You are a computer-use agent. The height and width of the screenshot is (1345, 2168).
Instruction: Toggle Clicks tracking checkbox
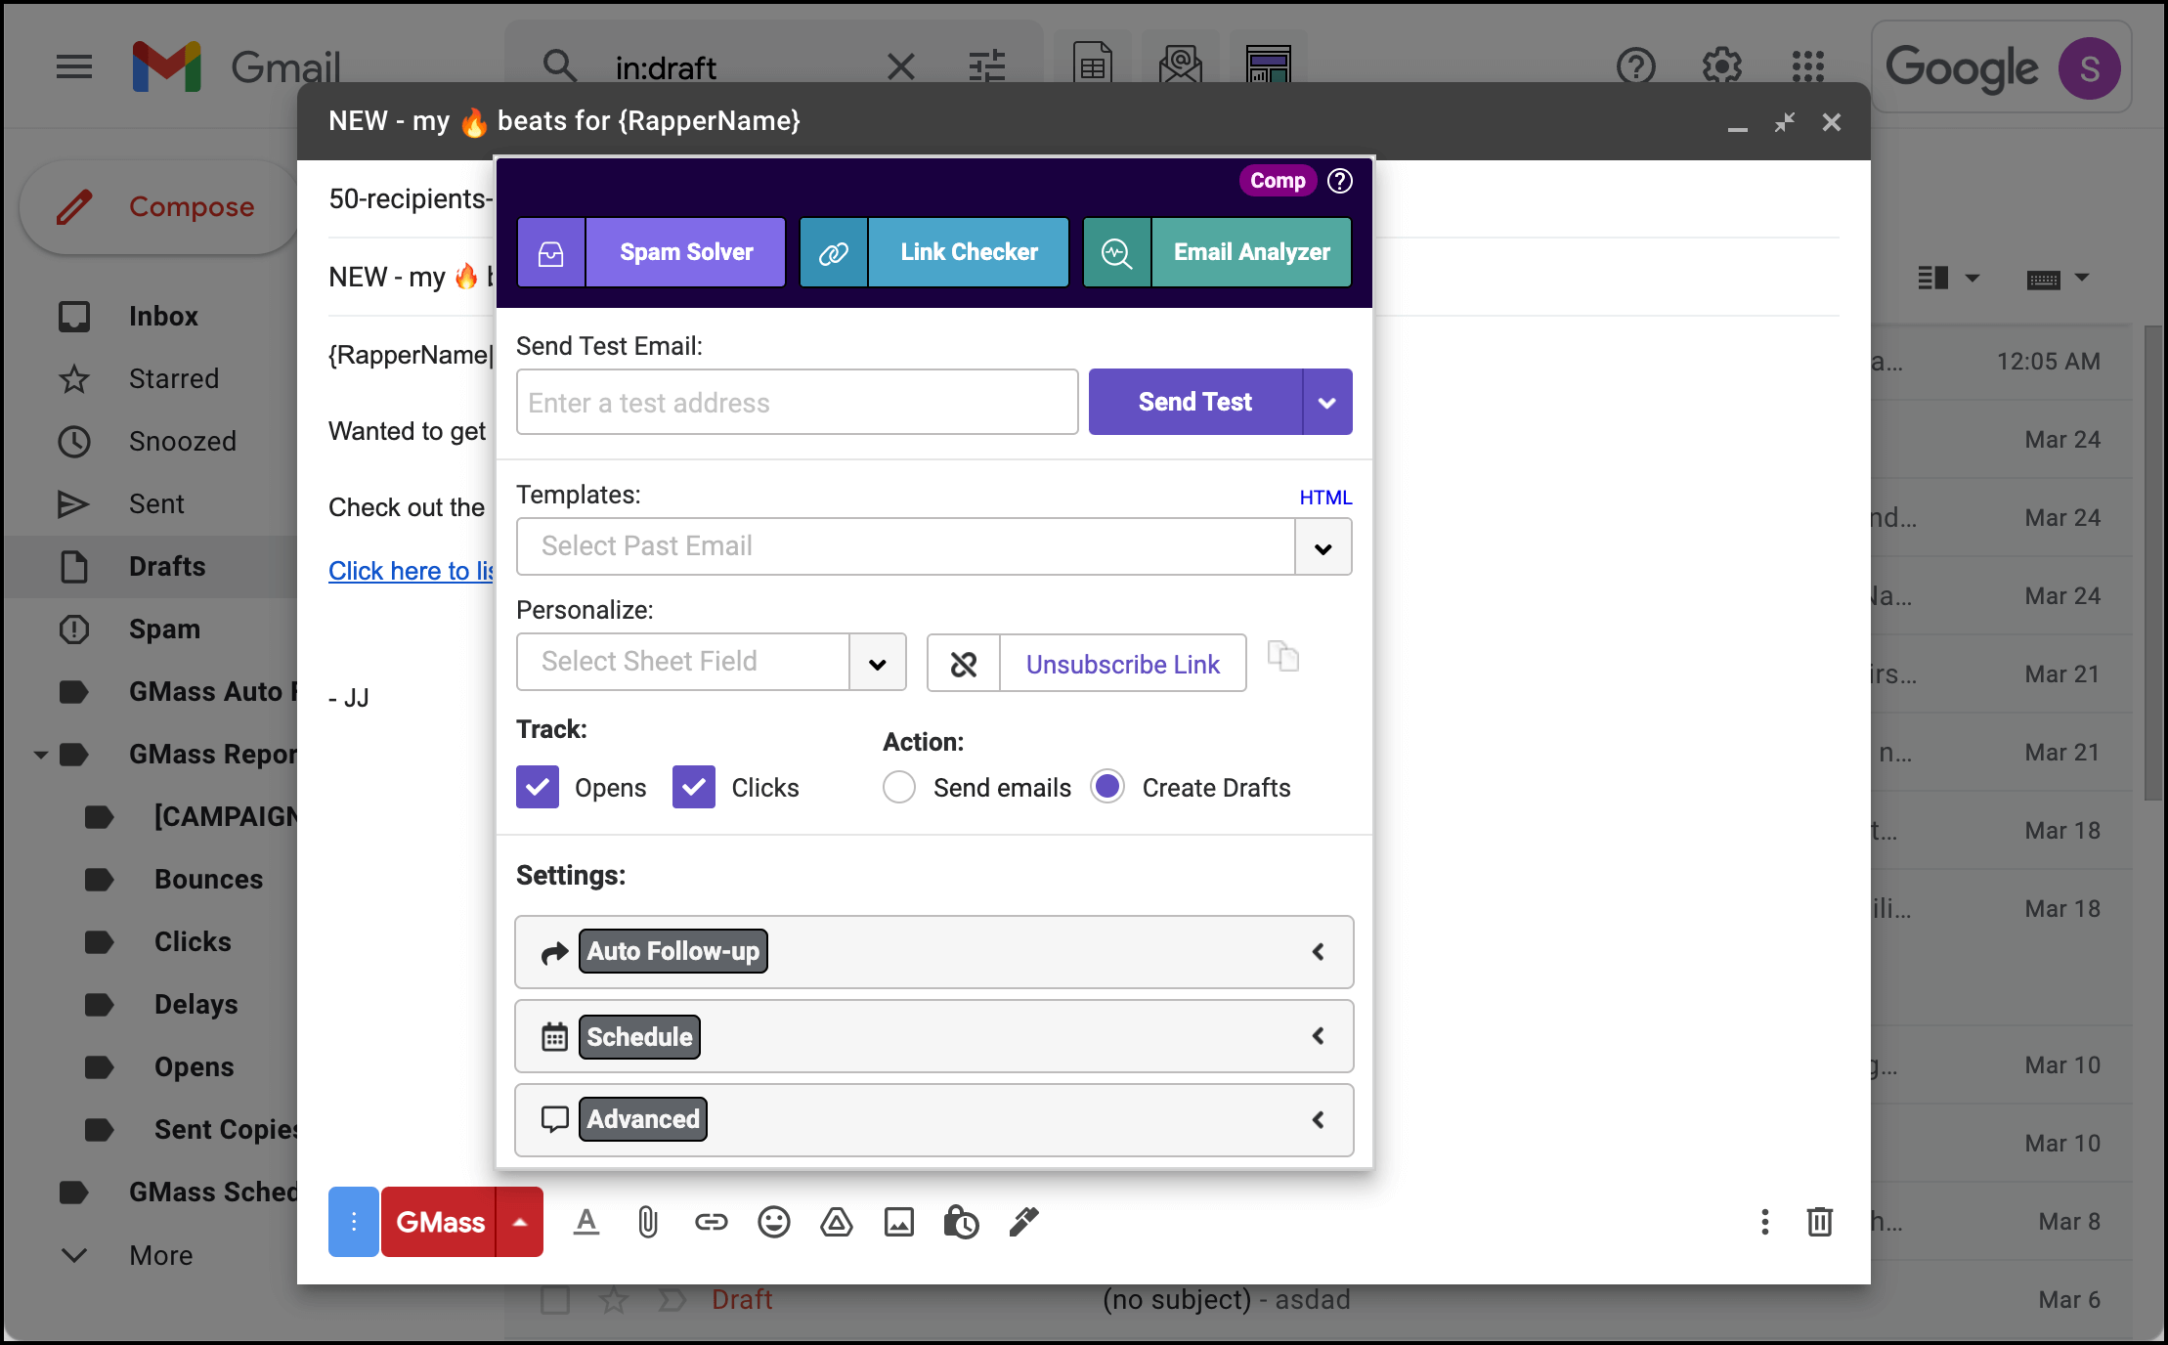click(x=694, y=787)
